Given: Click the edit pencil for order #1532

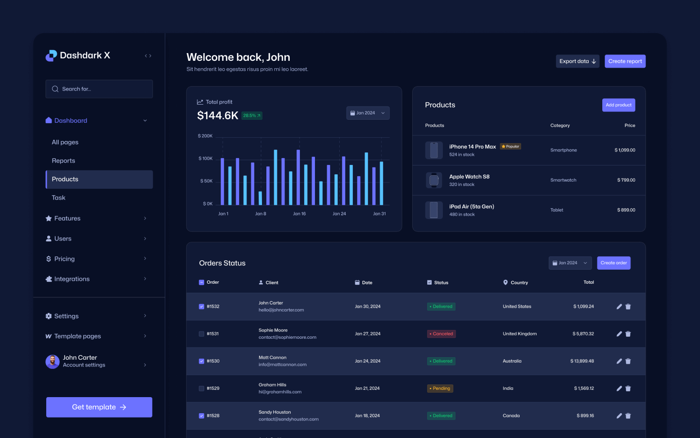Looking at the screenshot, I should [619, 306].
